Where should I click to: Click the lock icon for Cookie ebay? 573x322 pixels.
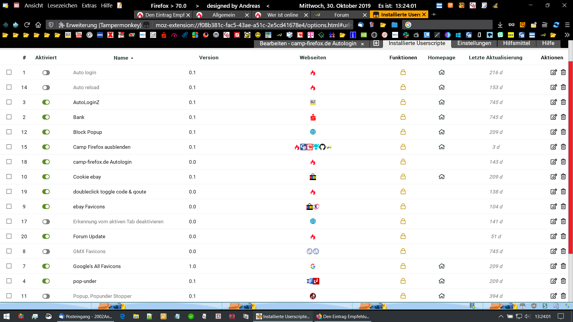[x=403, y=177]
